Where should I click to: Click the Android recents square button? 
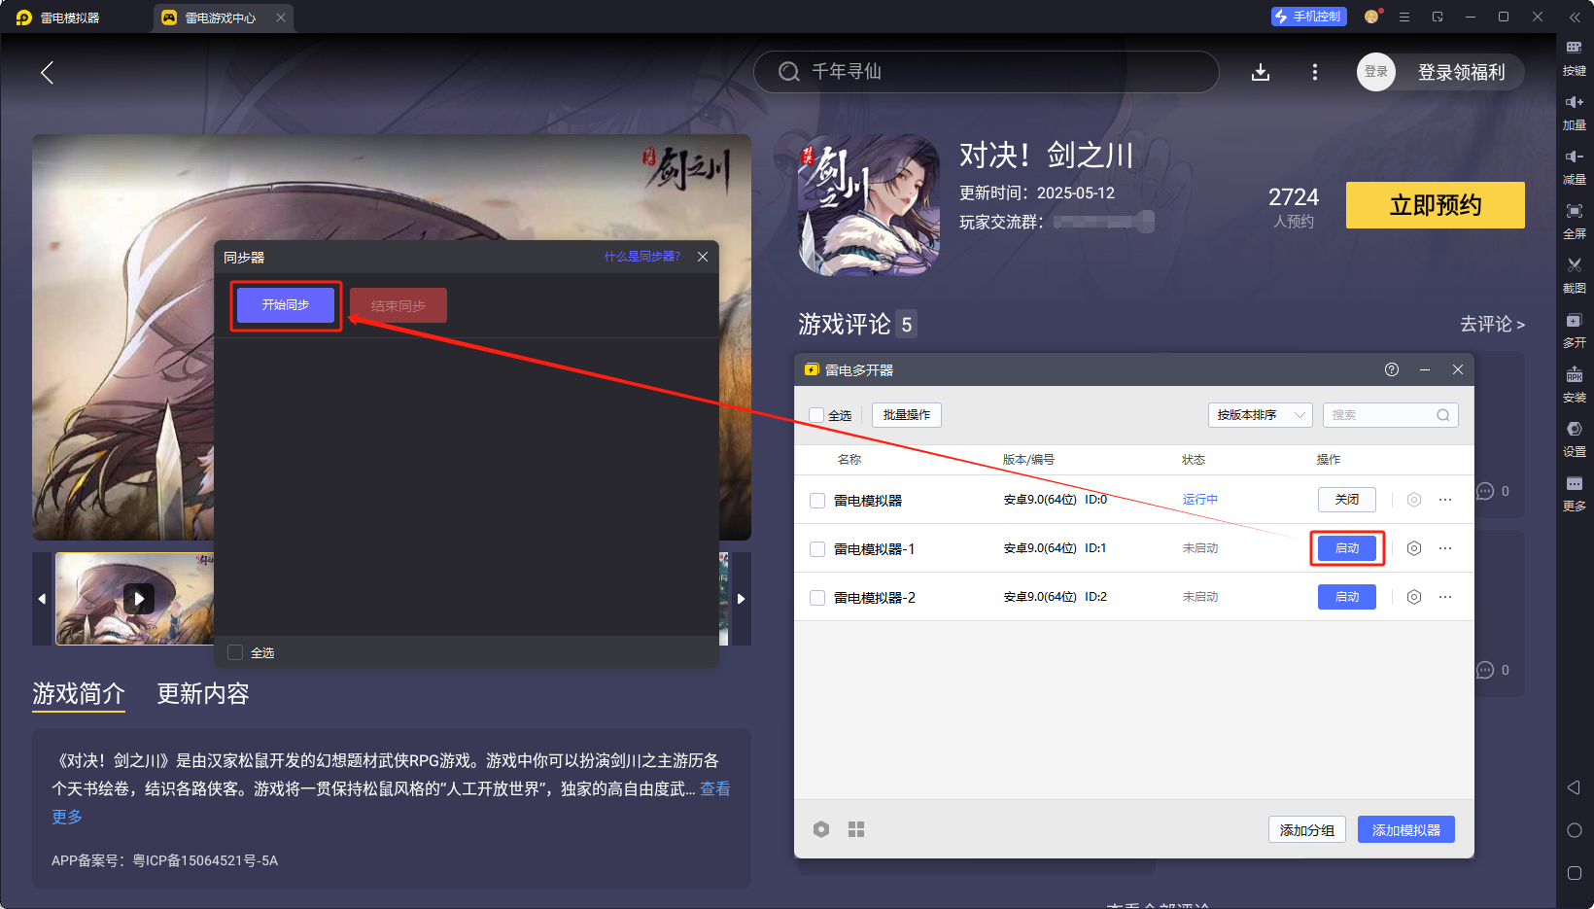[1575, 873]
